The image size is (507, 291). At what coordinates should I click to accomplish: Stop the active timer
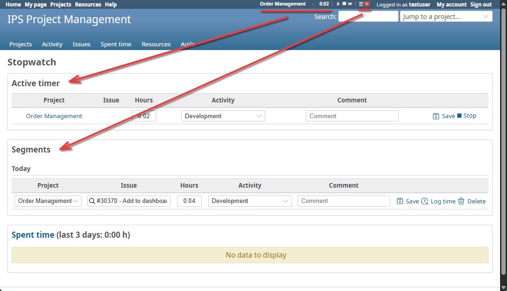click(467, 116)
